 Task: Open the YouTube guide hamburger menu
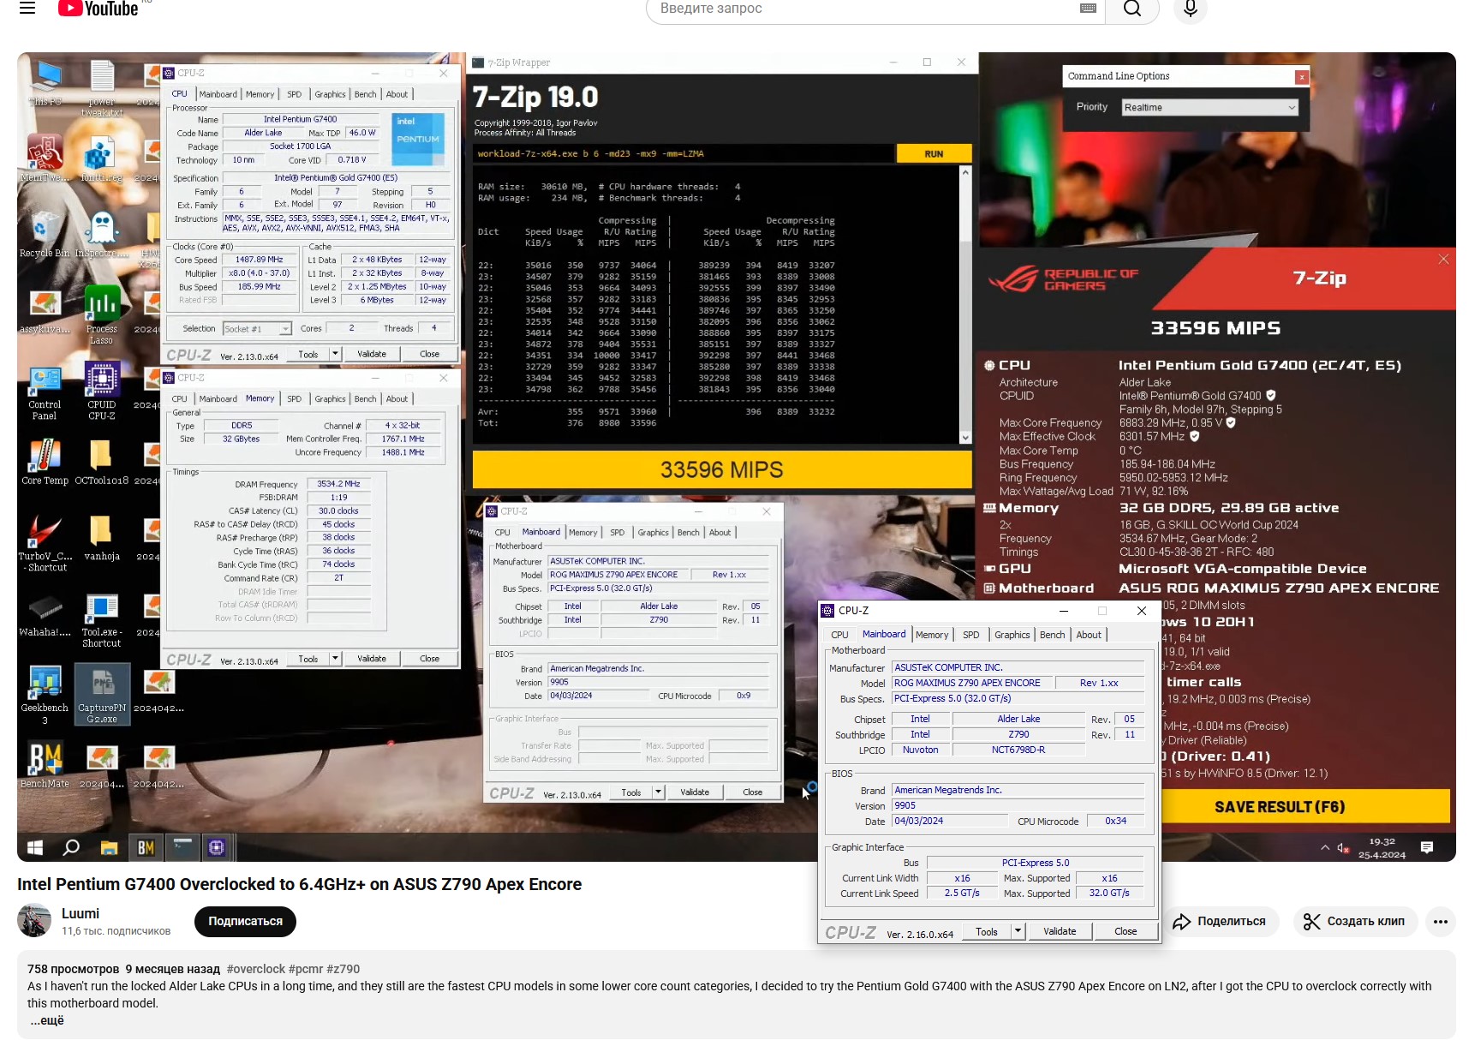click(x=27, y=9)
